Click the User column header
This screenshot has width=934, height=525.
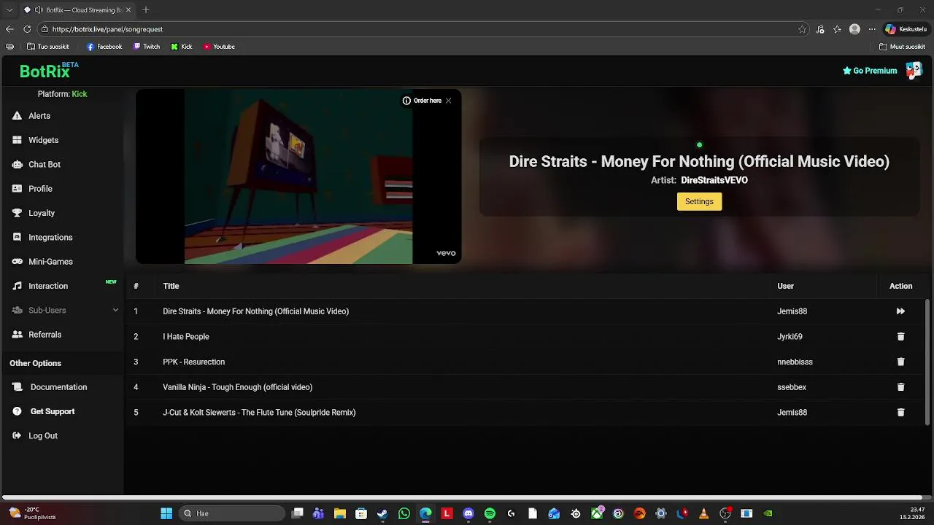(x=785, y=286)
